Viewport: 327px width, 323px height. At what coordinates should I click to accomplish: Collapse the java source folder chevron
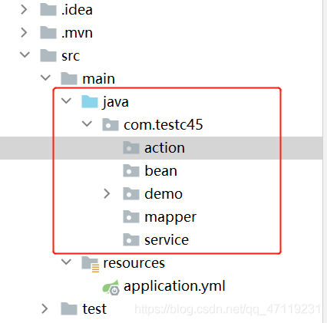tap(66, 101)
